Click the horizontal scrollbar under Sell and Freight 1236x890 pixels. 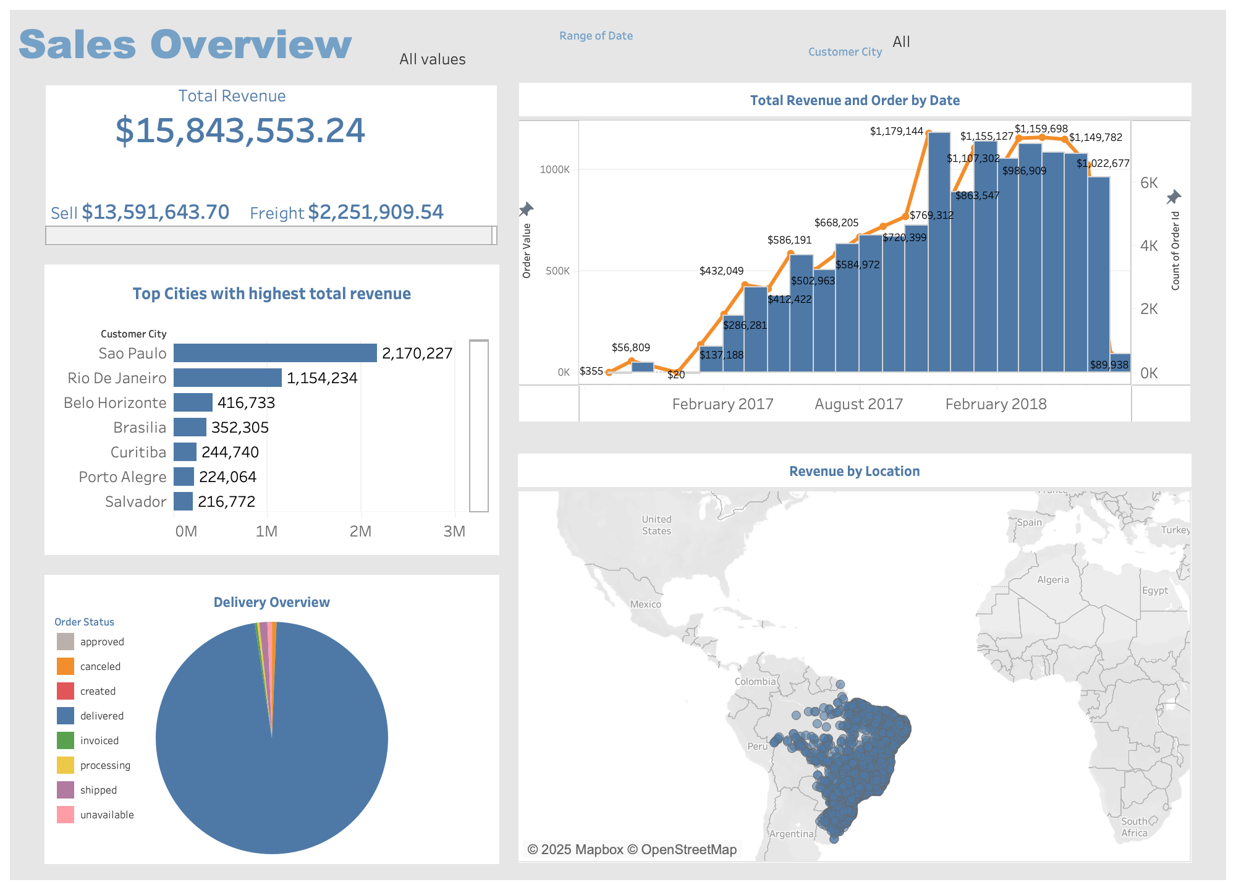271,235
